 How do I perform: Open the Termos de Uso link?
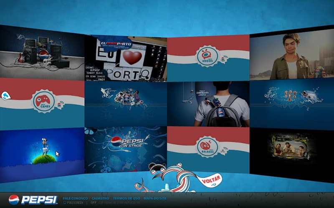[127, 198]
